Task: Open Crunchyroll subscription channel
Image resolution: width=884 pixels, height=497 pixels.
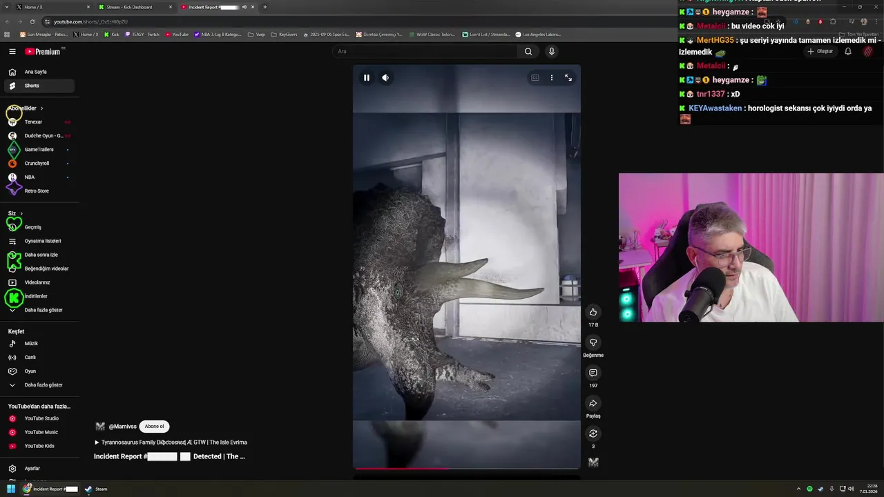Action: click(39, 164)
